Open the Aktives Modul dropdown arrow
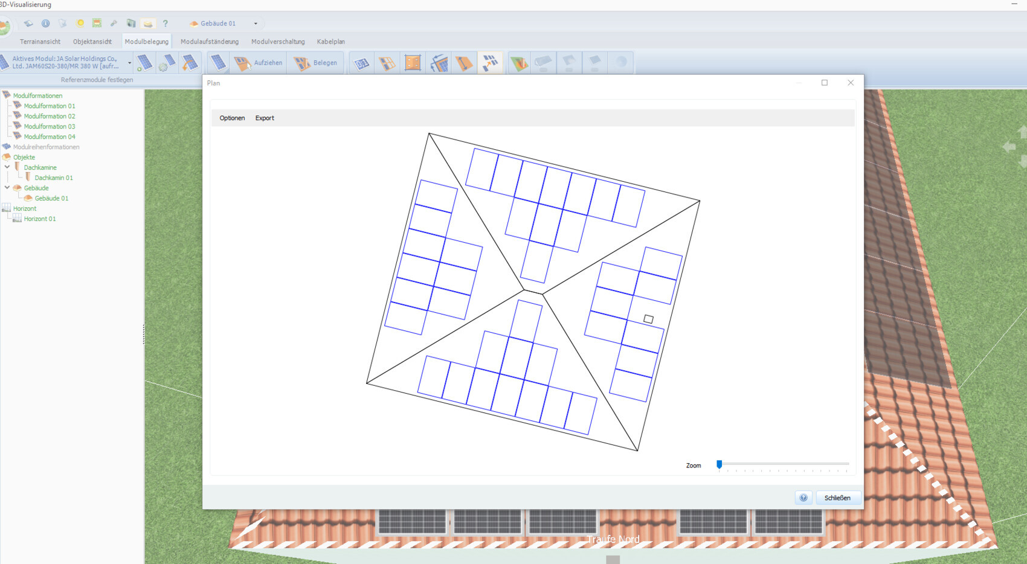Image resolution: width=1027 pixels, height=564 pixels. point(129,63)
